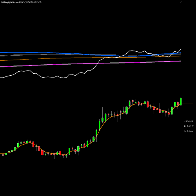Image resolution: width=196 pixels, height=196 pixels.
Task: Click the 'in 5 Days' label
Action: click(188, 131)
